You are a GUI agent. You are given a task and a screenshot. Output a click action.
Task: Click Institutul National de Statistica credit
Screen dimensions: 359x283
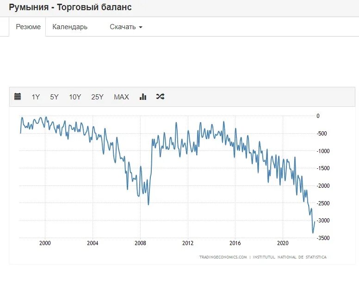(290, 257)
